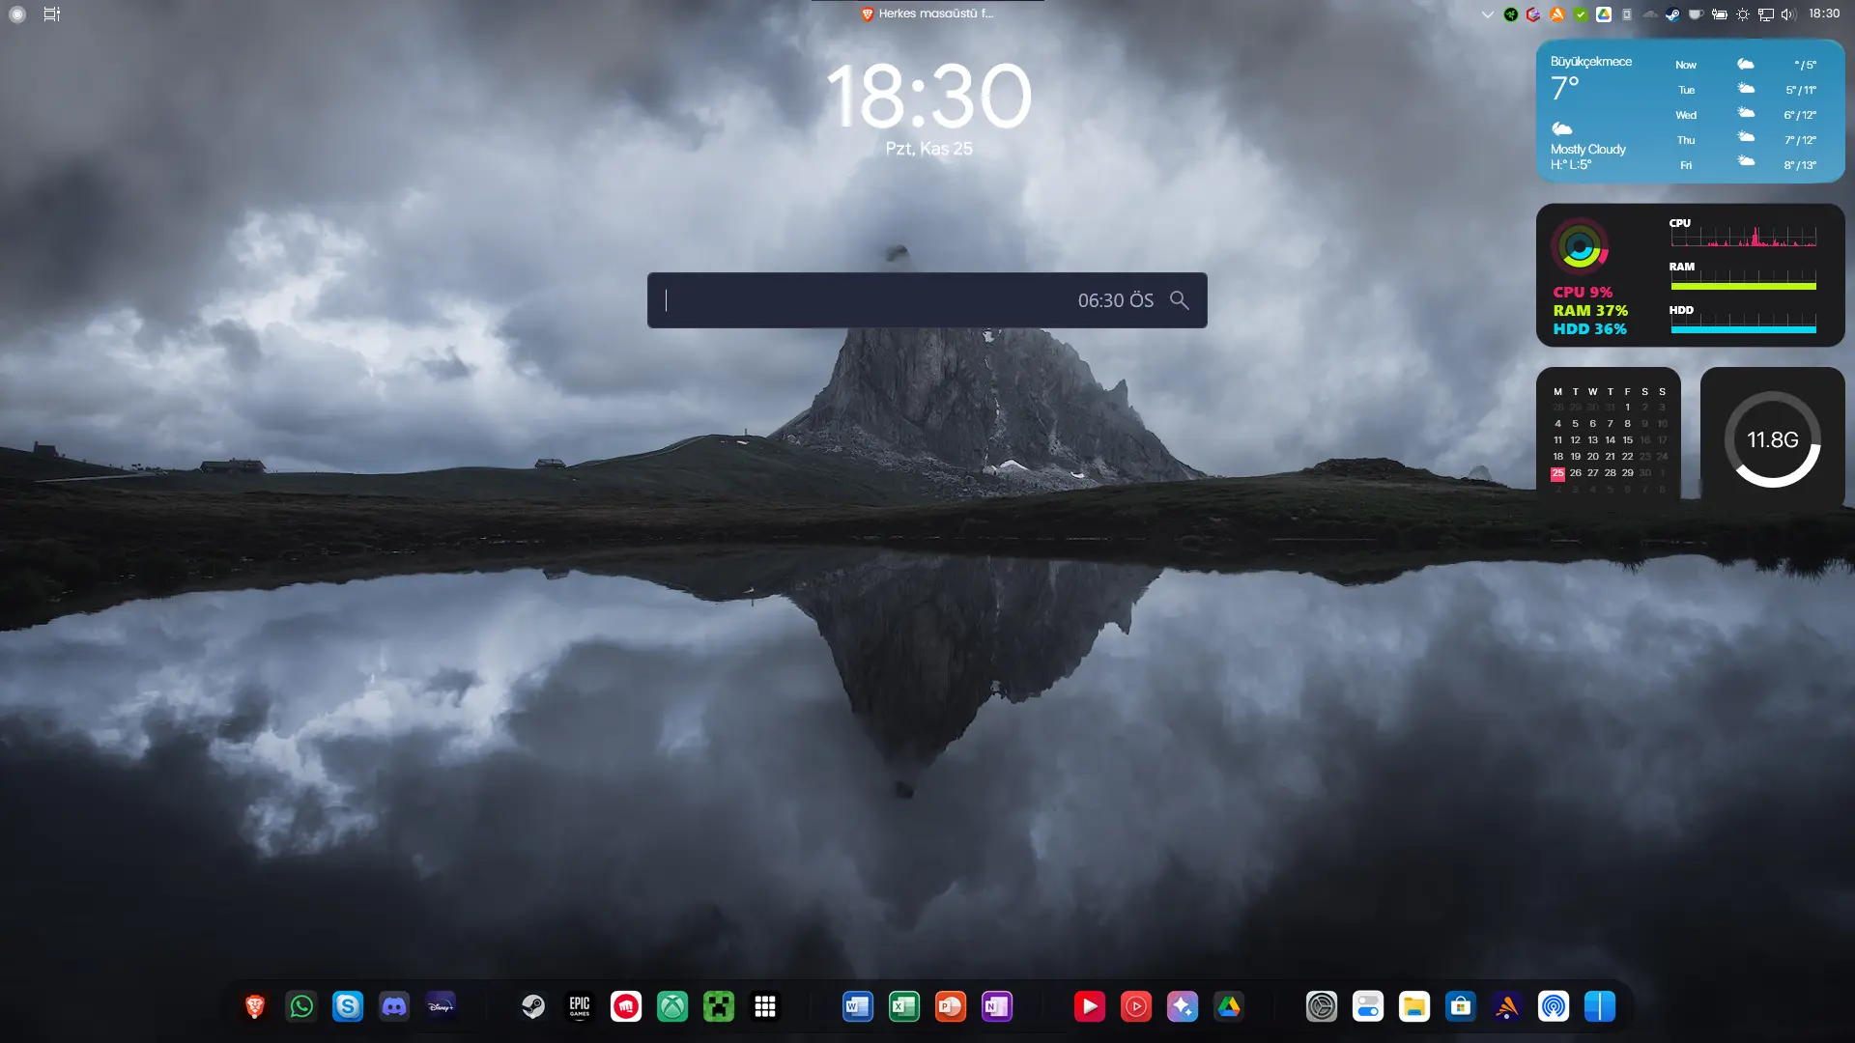Open task view icon in top bar
Image resolution: width=1855 pixels, height=1043 pixels.
click(x=52, y=14)
